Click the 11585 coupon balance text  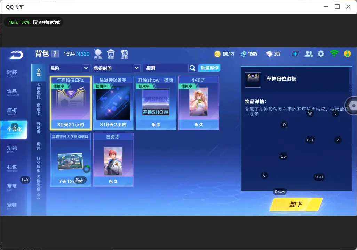tap(253, 54)
